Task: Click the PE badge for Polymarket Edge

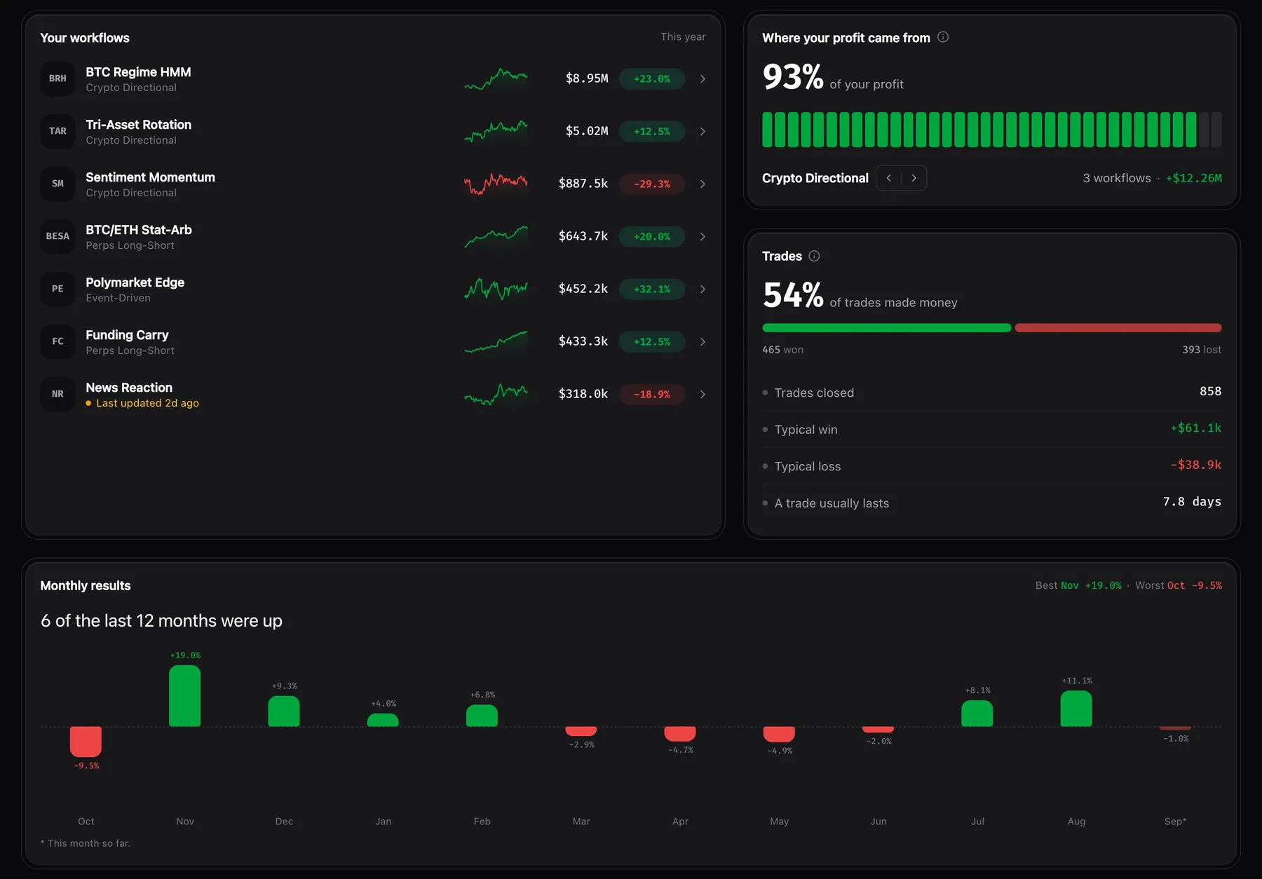Action: click(x=57, y=289)
